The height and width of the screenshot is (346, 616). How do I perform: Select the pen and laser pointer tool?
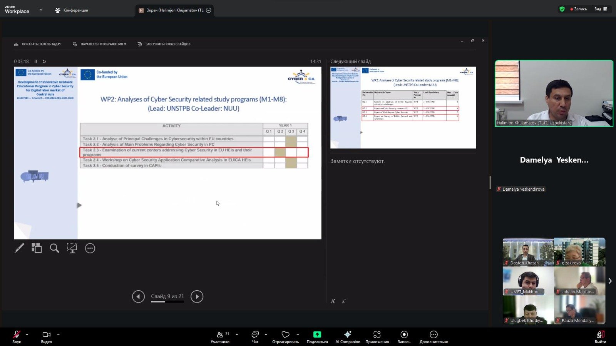point(19,248)
